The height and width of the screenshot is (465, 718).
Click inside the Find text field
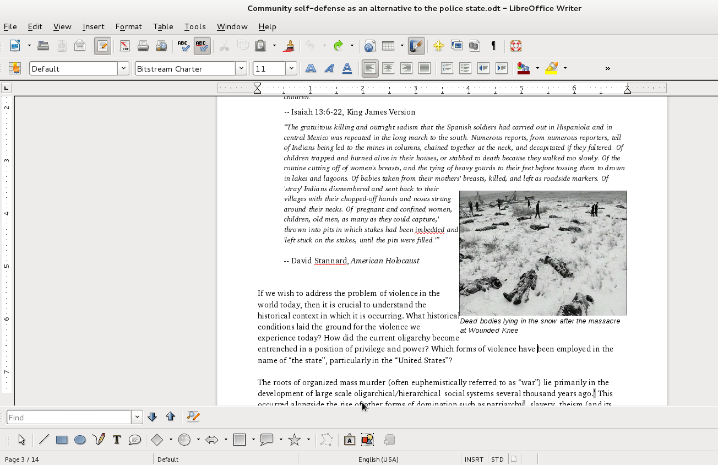69,417
